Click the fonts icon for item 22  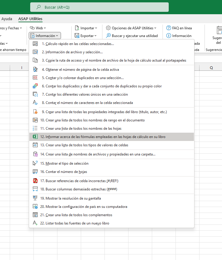35,223
